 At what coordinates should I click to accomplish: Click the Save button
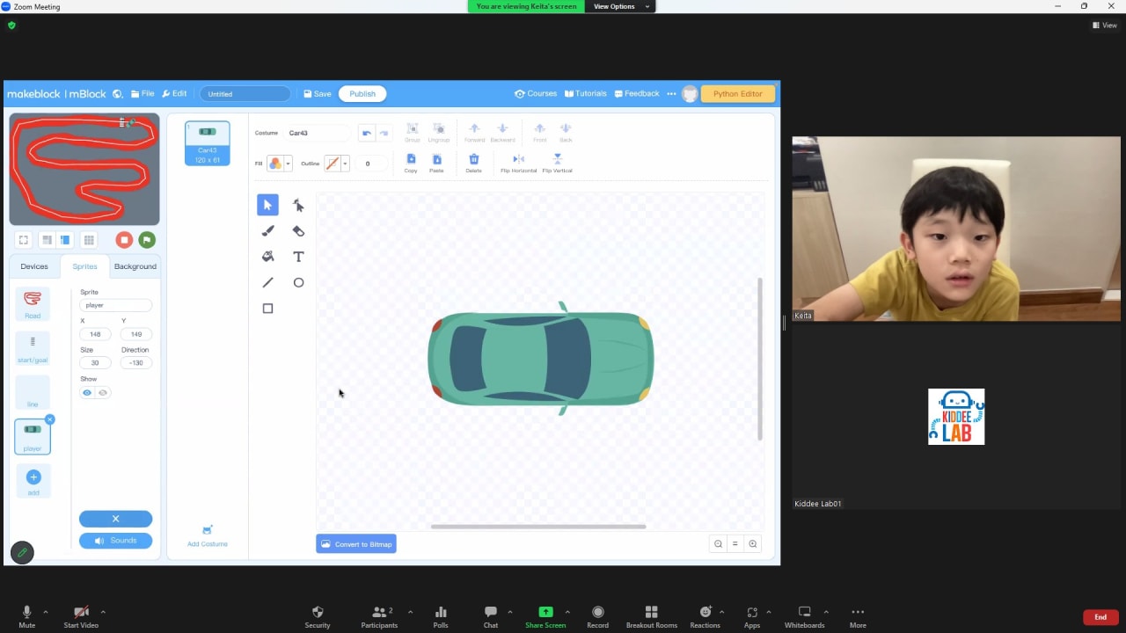pos(318,94)
